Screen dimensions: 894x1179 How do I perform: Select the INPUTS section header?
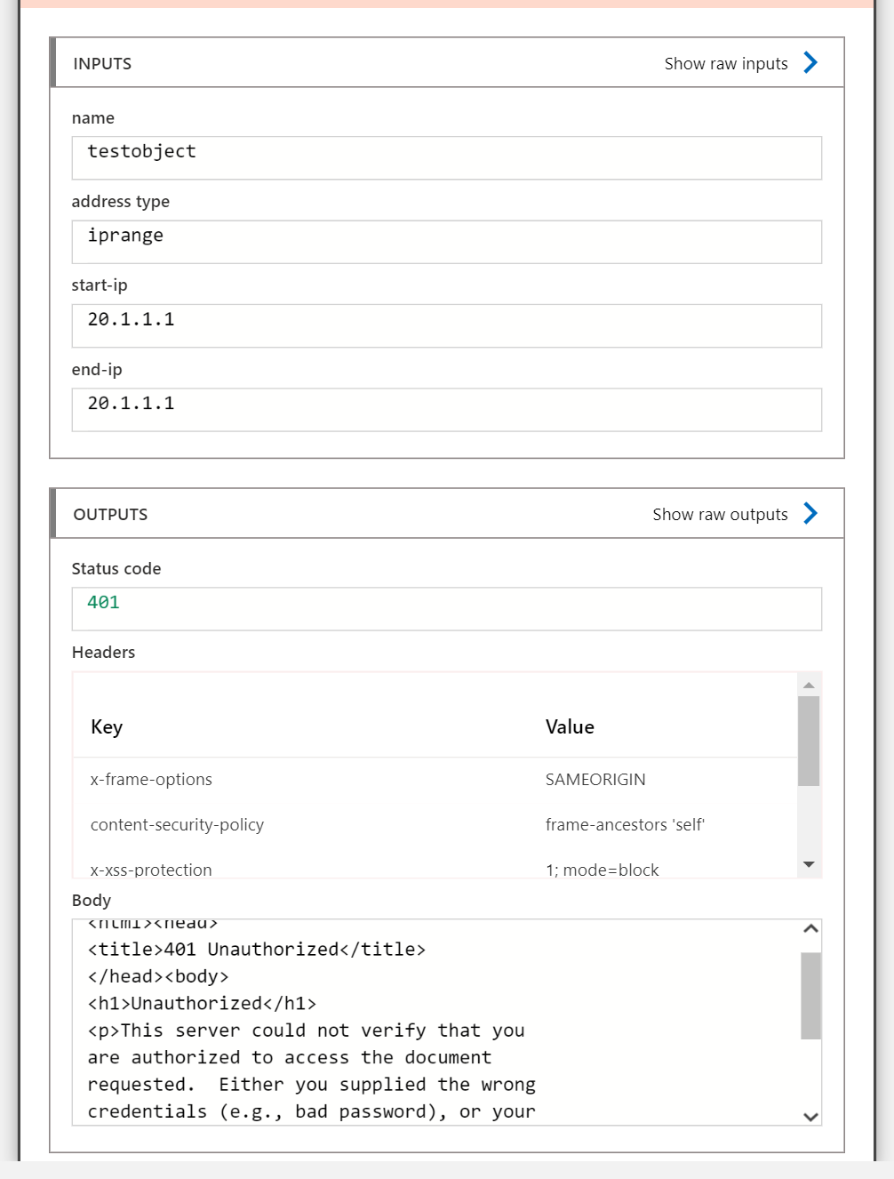click(103, 63)
